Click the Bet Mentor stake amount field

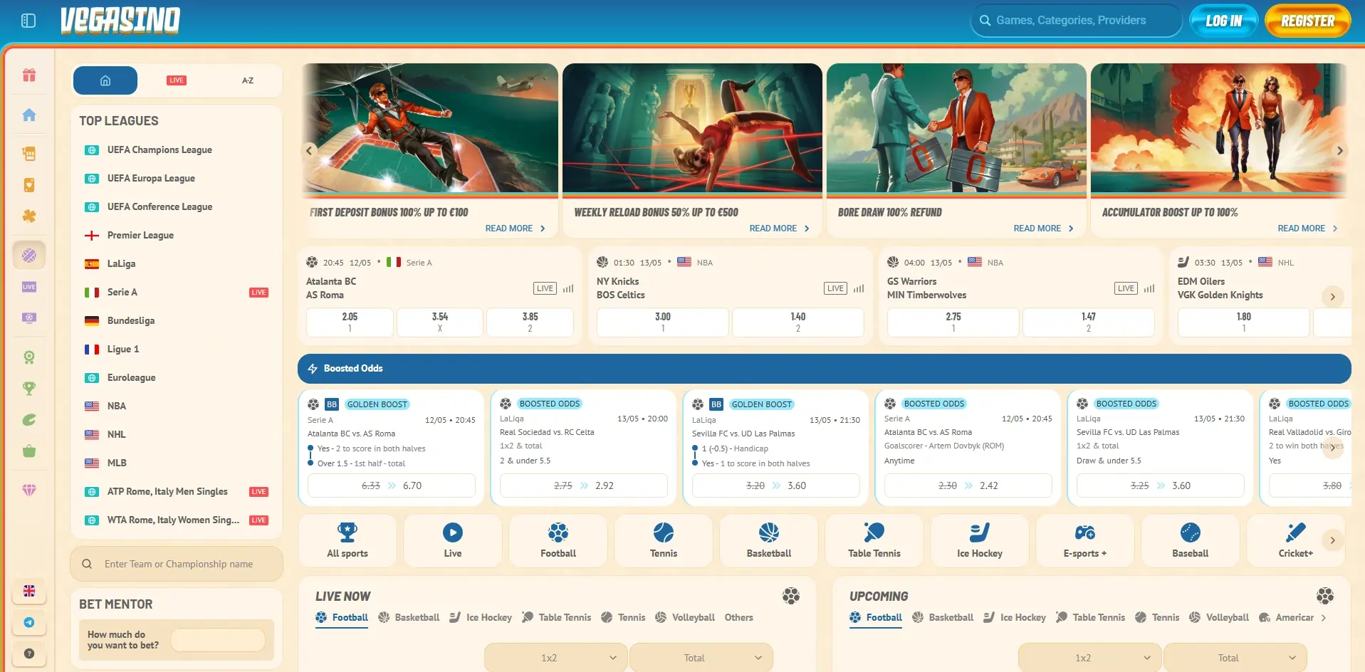point(218,640)
